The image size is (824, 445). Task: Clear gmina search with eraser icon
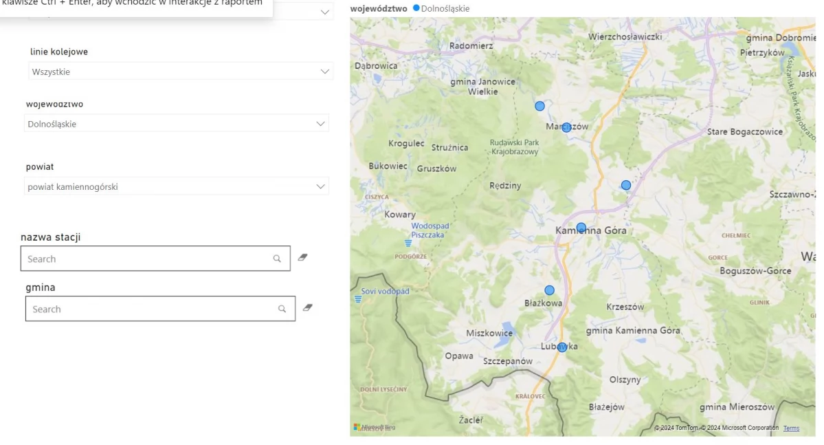(308, 307)
